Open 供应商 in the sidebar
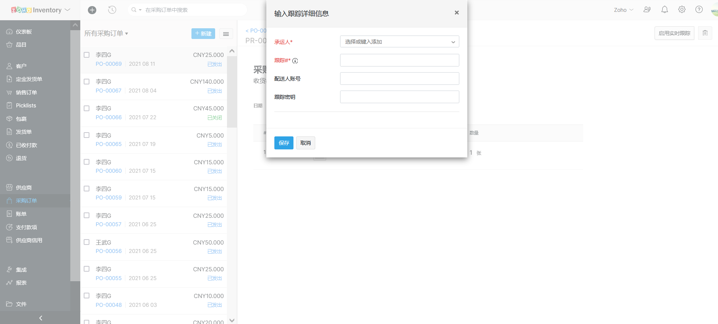 click(x=24, y=188)
